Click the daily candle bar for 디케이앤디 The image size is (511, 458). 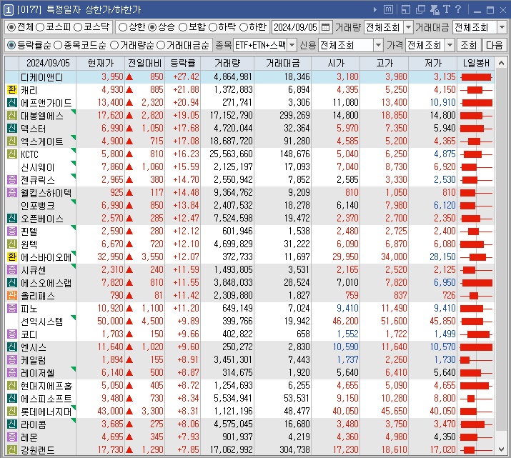[x=476, y=77]
